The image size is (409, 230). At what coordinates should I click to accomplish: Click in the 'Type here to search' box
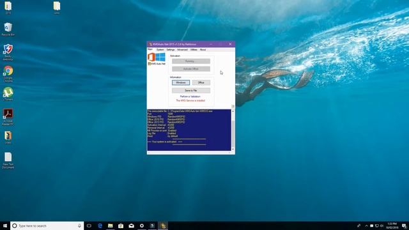[47, 226]
